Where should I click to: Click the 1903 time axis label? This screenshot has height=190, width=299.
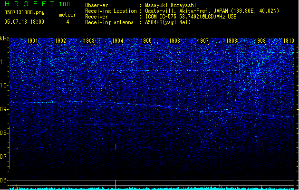coord(89,41)
